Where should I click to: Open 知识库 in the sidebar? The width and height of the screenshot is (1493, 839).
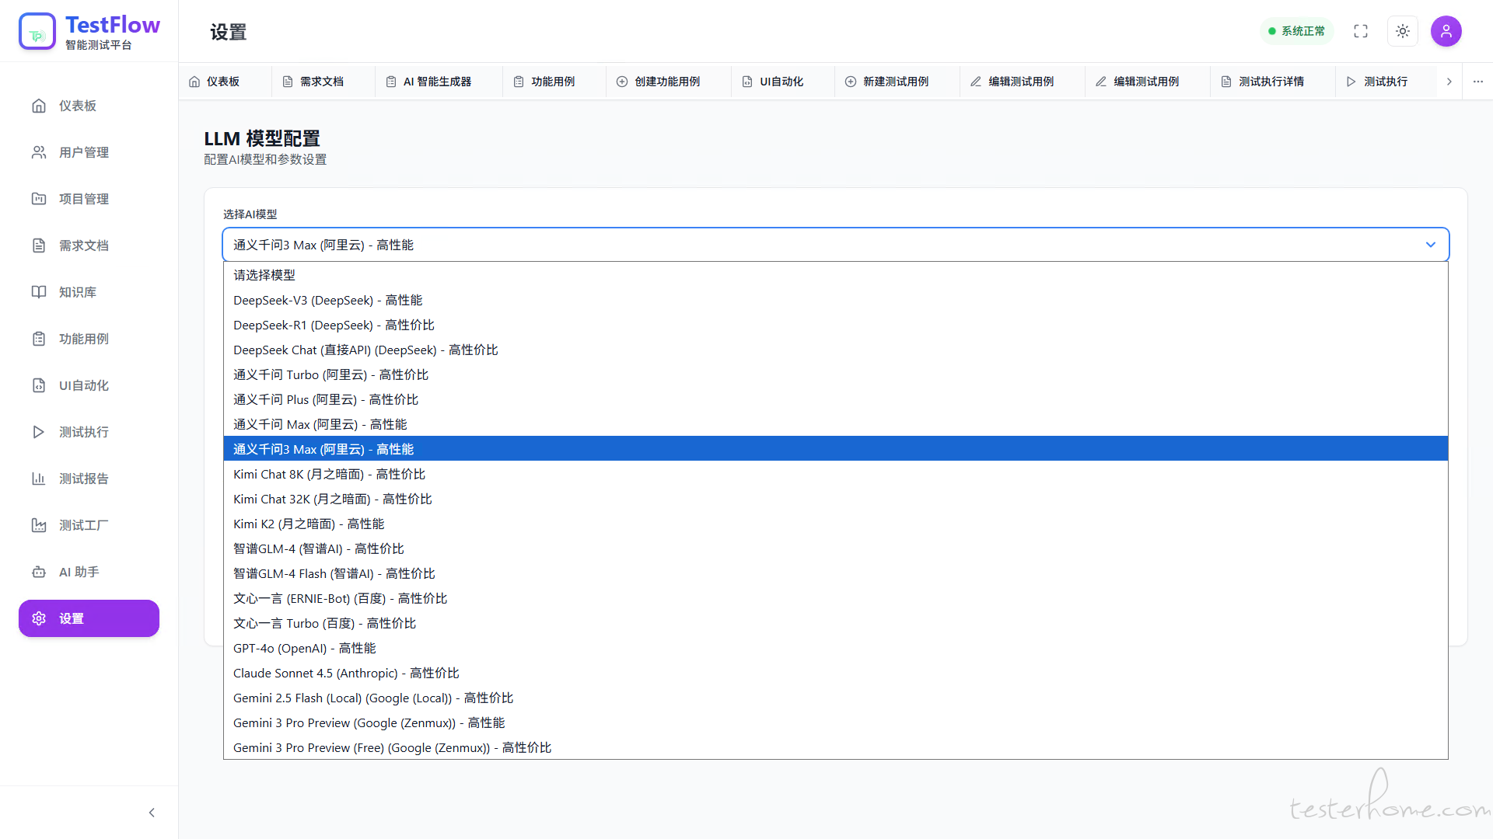click(x=78, y=292)
